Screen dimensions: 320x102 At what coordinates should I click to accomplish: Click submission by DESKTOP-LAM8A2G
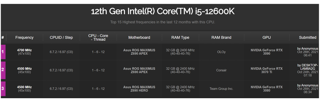click(307, 70)
